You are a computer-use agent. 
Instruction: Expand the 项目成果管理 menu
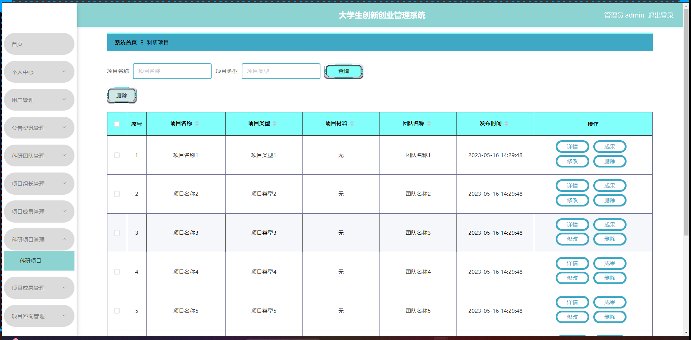[39, 288]
